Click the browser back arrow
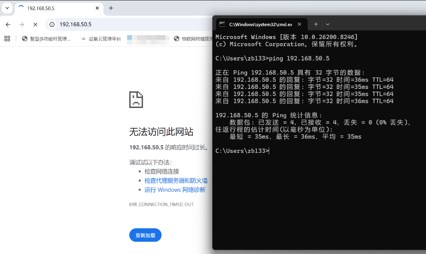 tap(8, 25)
